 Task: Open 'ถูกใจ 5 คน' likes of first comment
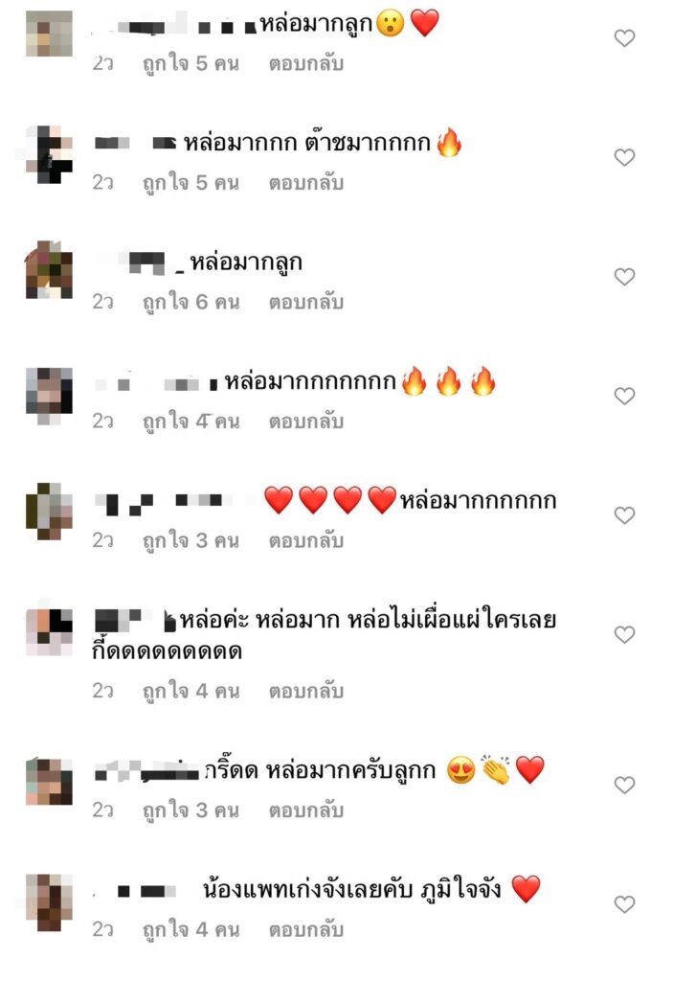pyautogui.click(x=191, y=64)
